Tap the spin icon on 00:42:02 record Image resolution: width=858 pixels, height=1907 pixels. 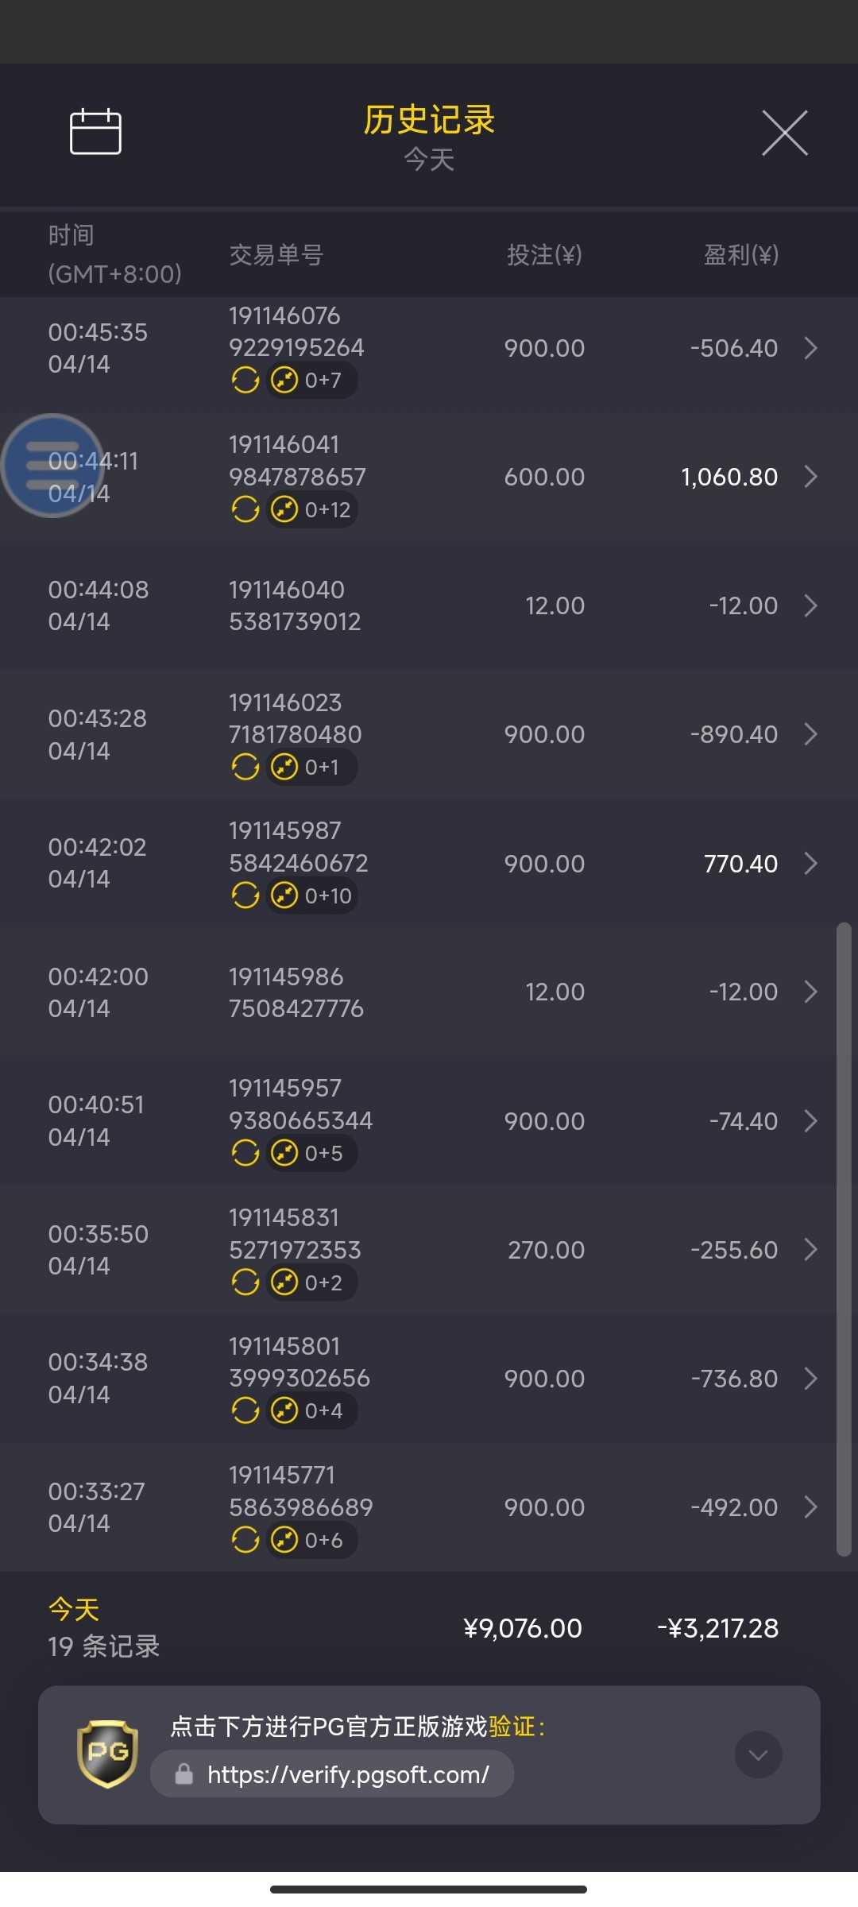(x=245, y=896)
